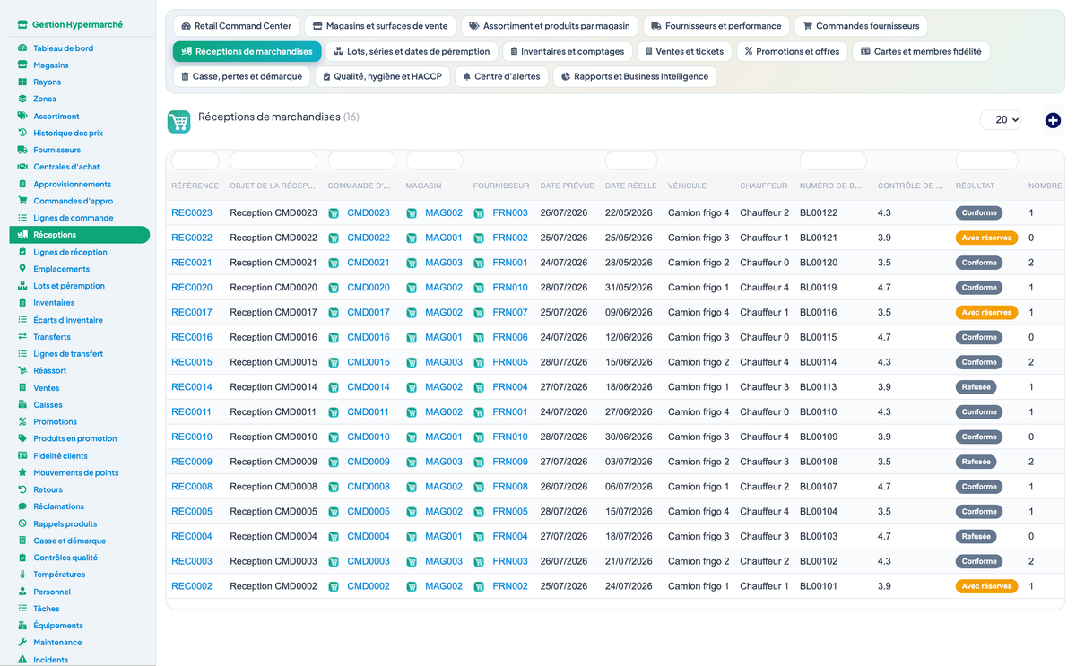Click cart icon next to CMD0023

334,213
